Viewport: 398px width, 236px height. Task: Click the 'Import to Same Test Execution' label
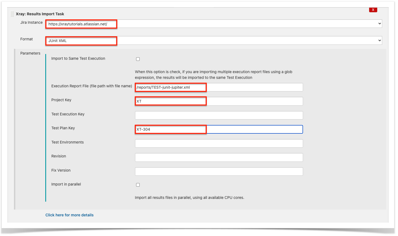coord(78,58)
